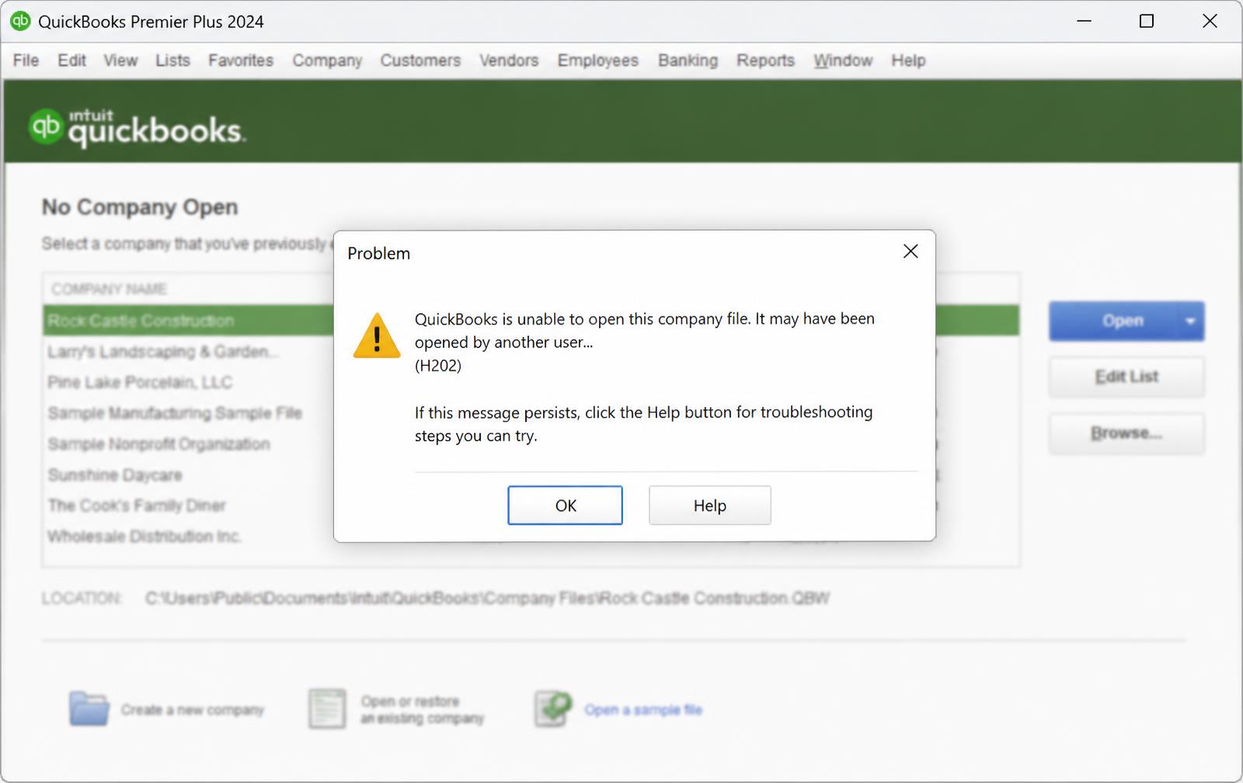The image size is (1243, 783).
Task: Expand the Open button dropdown arrow
Action: [1189, 321]
